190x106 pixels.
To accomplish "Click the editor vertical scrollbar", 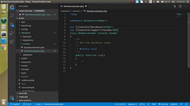I will click(x=189, y=40).
